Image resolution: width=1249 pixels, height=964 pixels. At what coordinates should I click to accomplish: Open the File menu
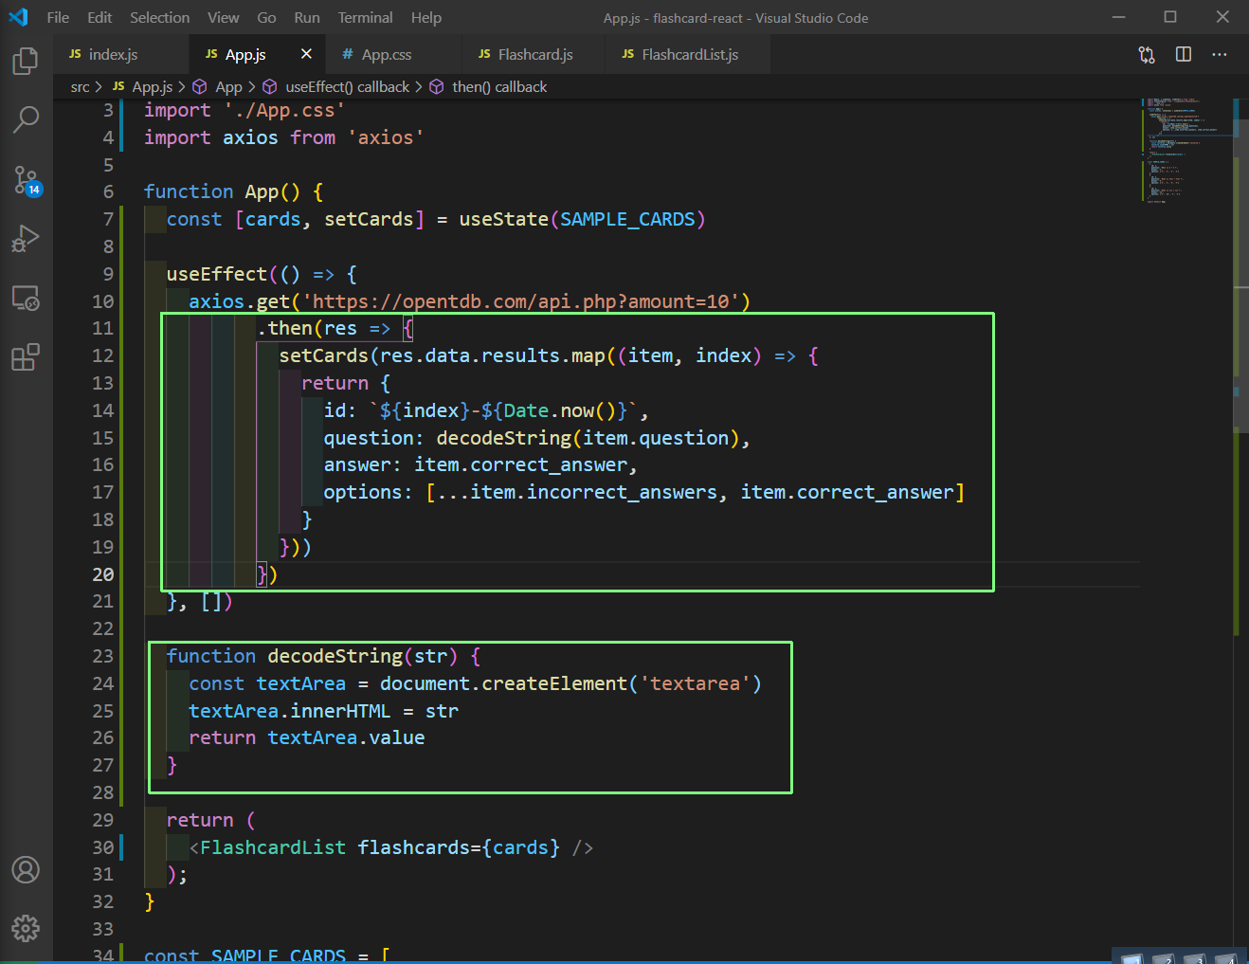point(58,17)
